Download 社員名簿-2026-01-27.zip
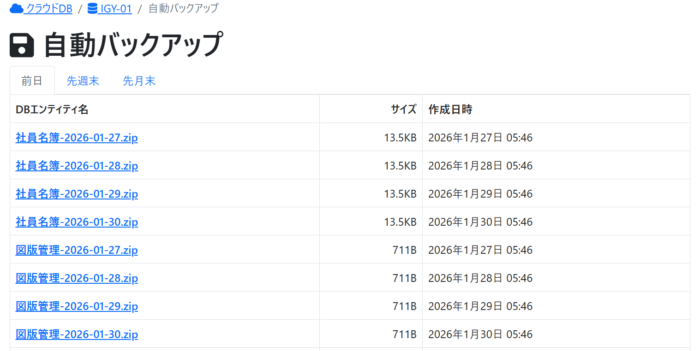The image size is (700, 351). click(77, 137)
